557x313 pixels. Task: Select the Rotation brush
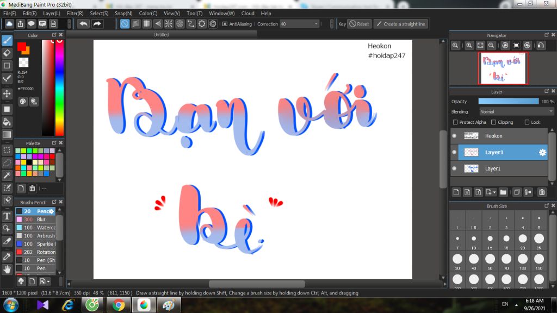[35, 252]
